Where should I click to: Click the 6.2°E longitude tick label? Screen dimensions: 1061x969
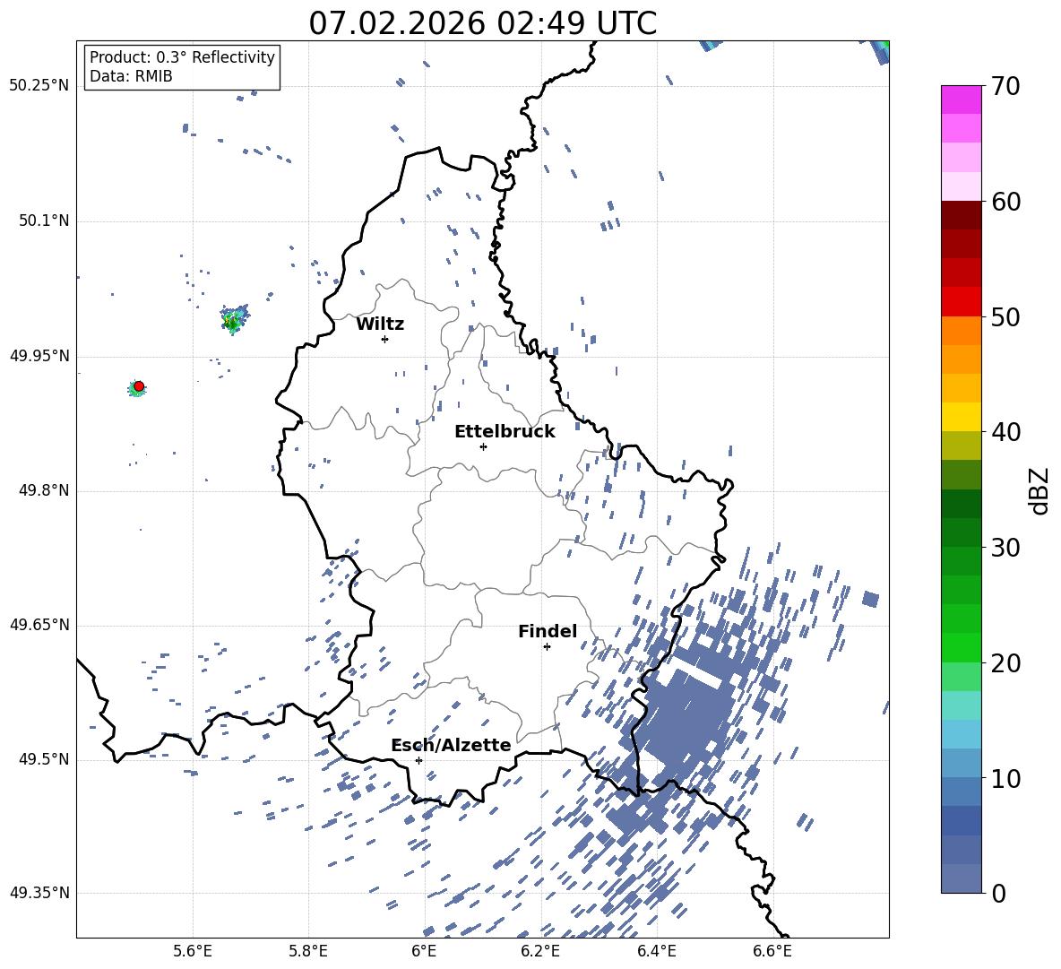540,951
